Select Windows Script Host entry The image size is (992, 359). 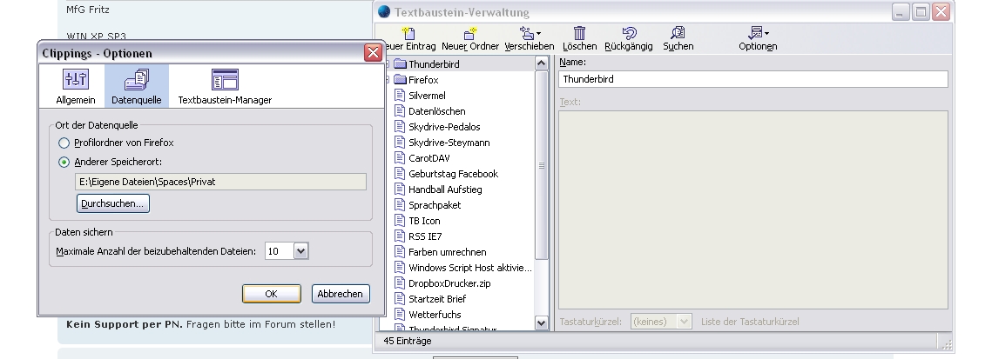470,268
